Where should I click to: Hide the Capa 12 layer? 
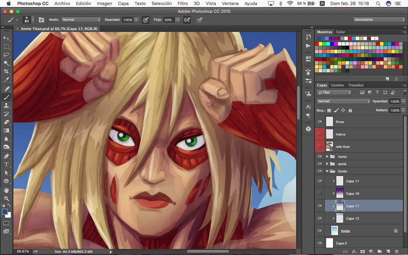pyautogui.click(x=320, y=218)
